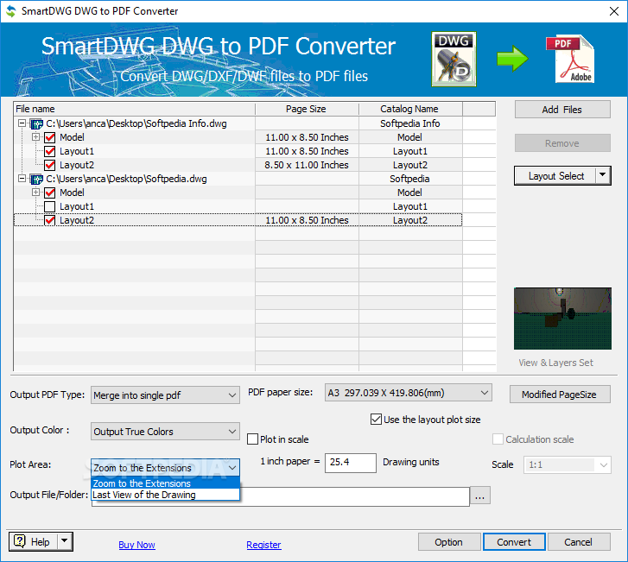Browse output folder with the ellipsis button
This screenshot has width=628, height=562.
(x=480, y=496)
